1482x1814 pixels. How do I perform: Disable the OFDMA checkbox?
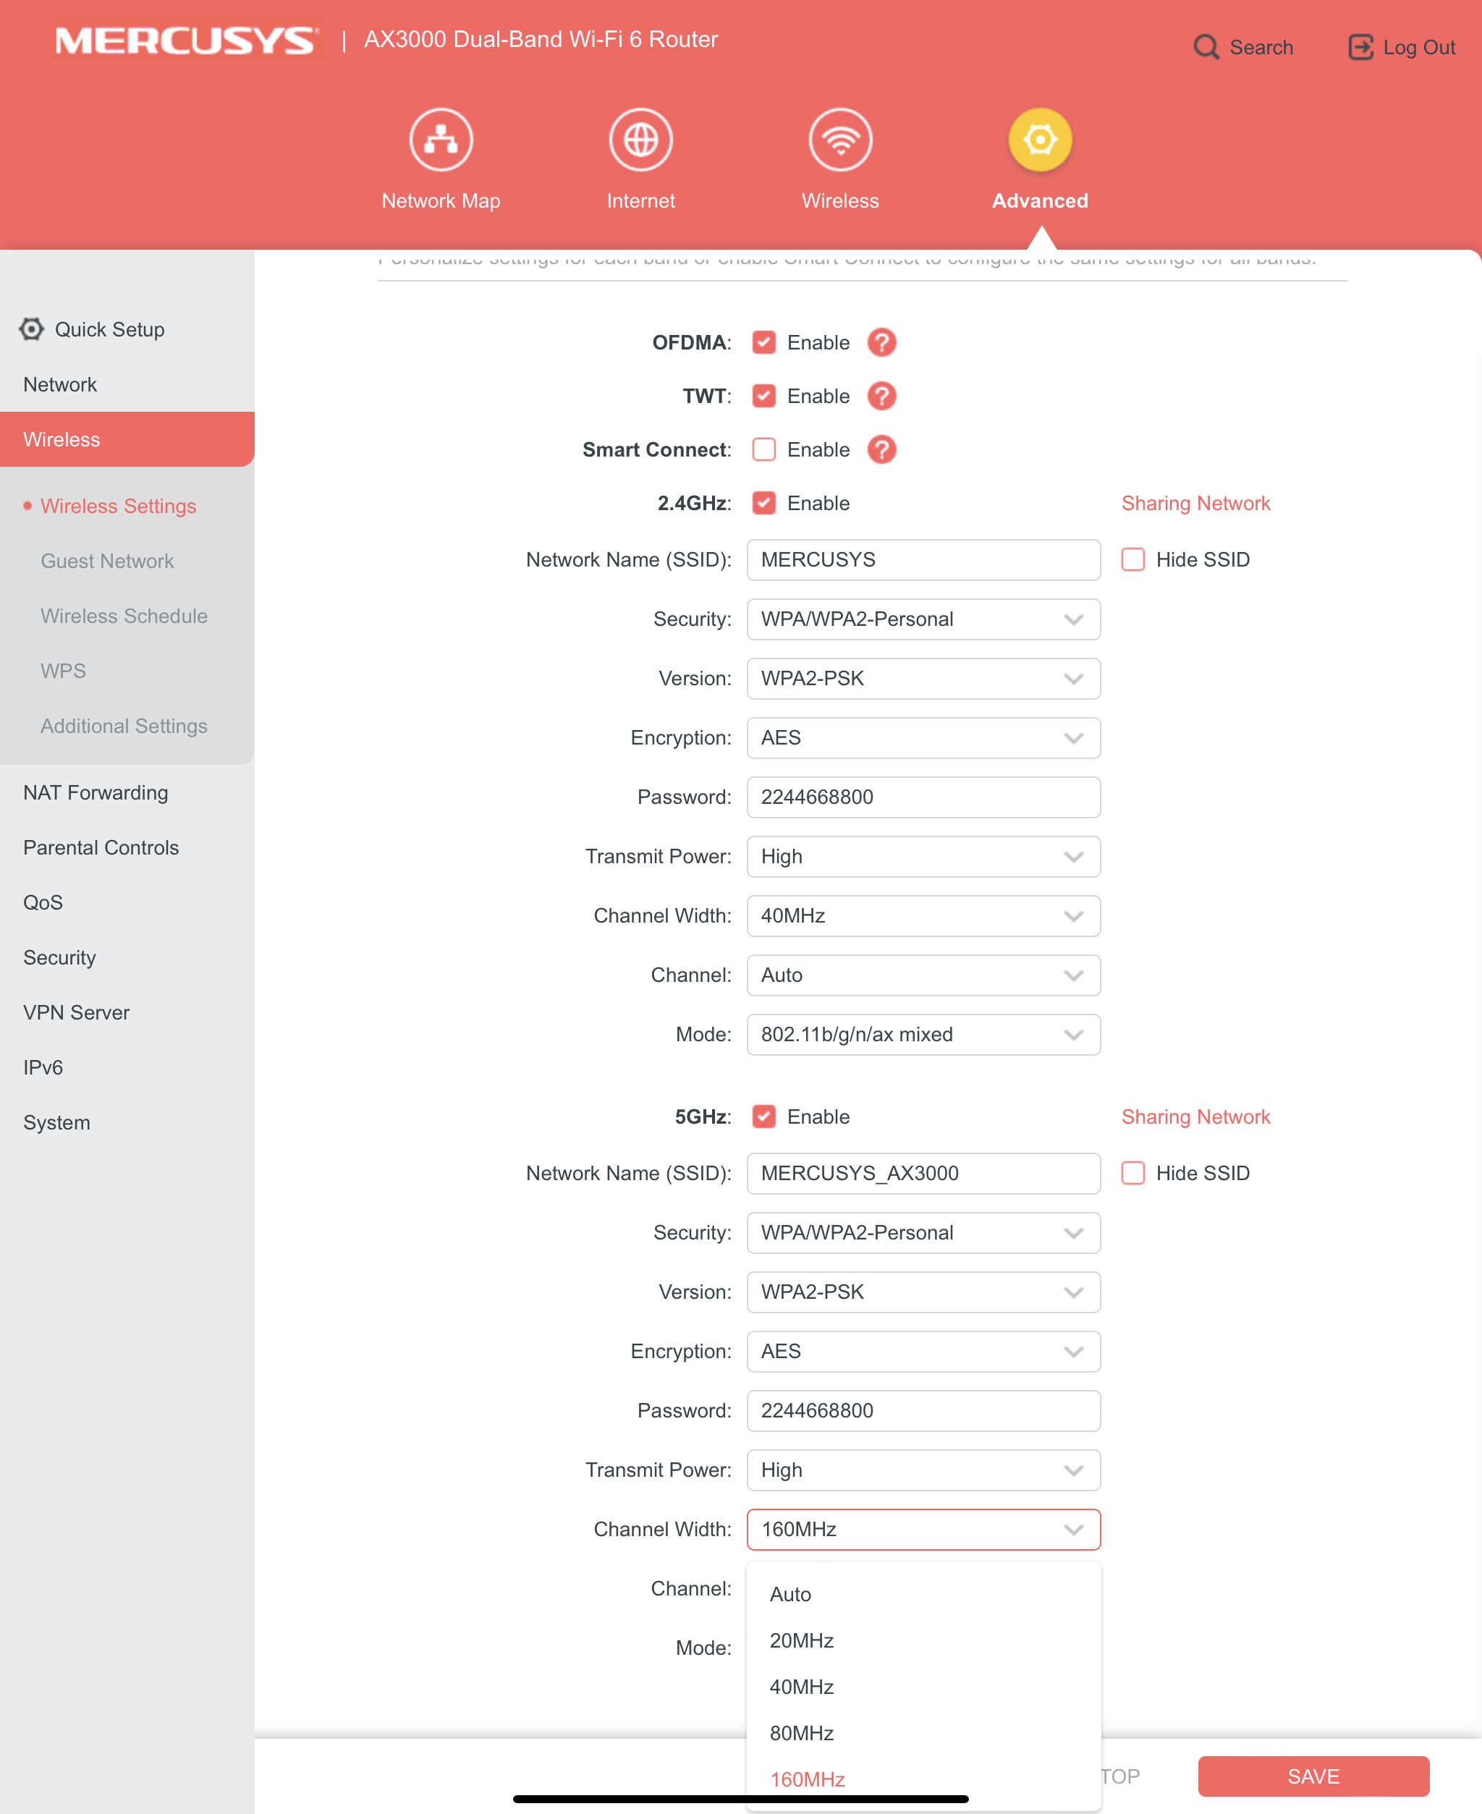763,342
